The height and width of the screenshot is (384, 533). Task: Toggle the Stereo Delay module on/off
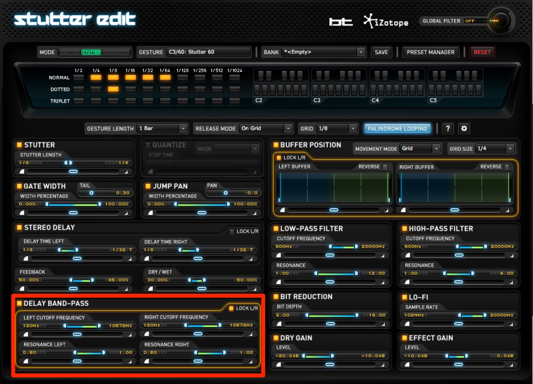coord(19,228)
